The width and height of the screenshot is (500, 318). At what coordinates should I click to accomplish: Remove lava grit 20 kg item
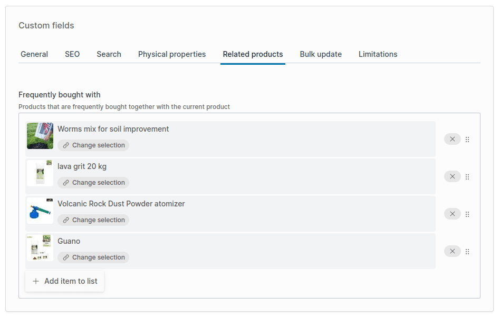[x=452, y=176]
